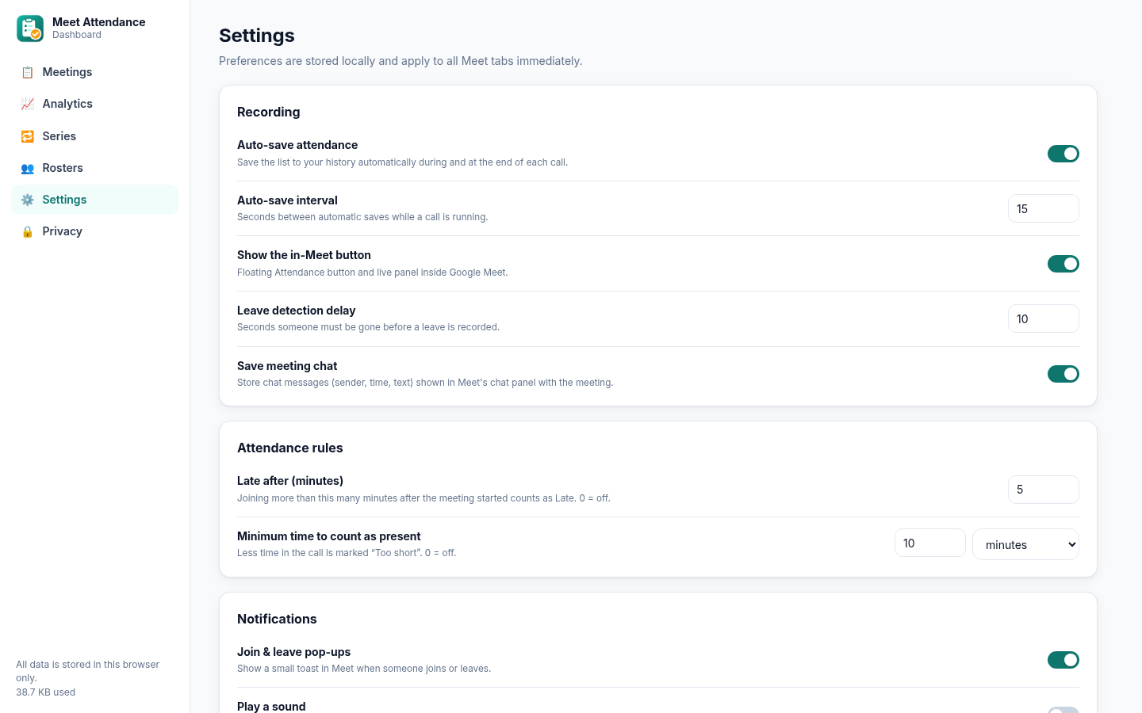
Task: Click the Leave detection delay field
Action: coord(1044,318)
